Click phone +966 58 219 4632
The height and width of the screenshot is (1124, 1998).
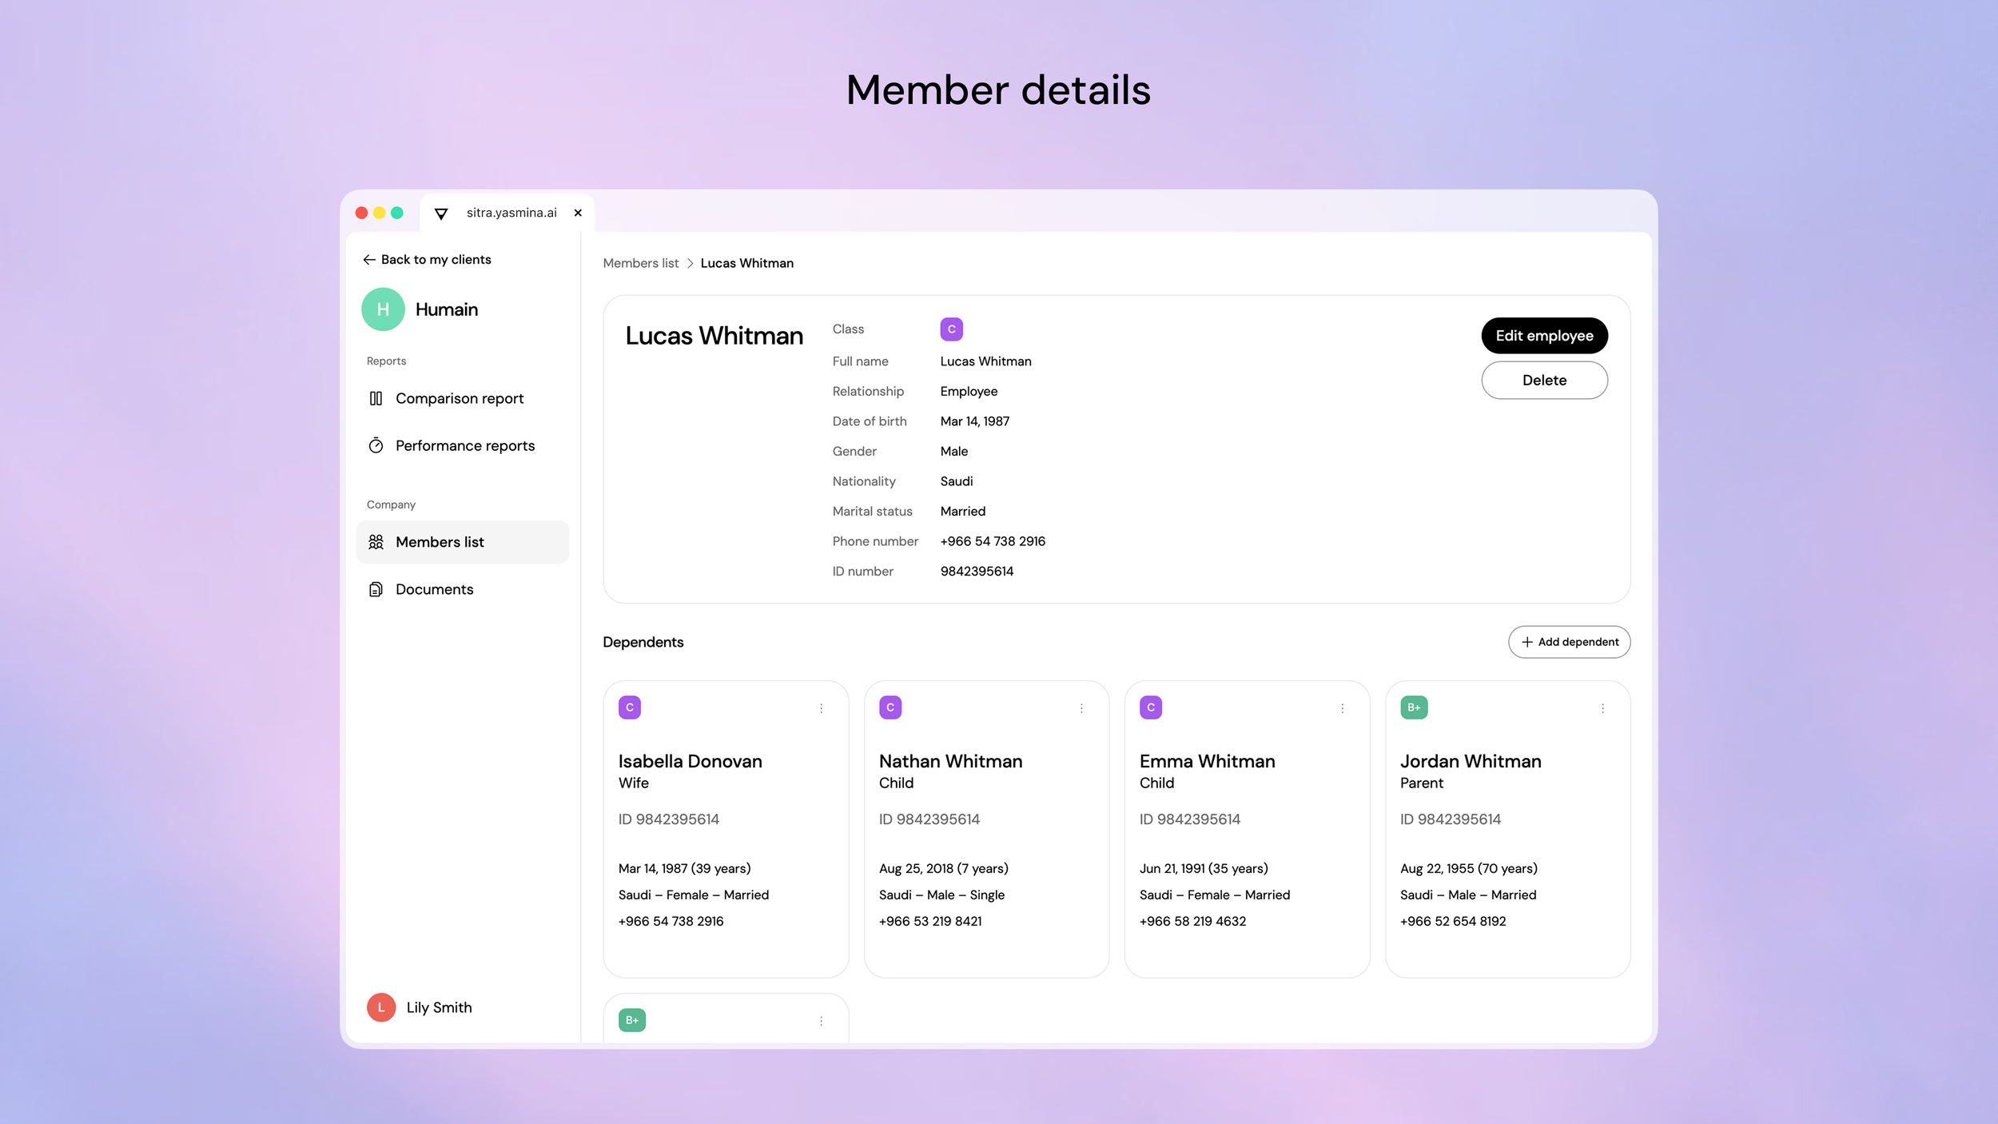pos(1192,921)
